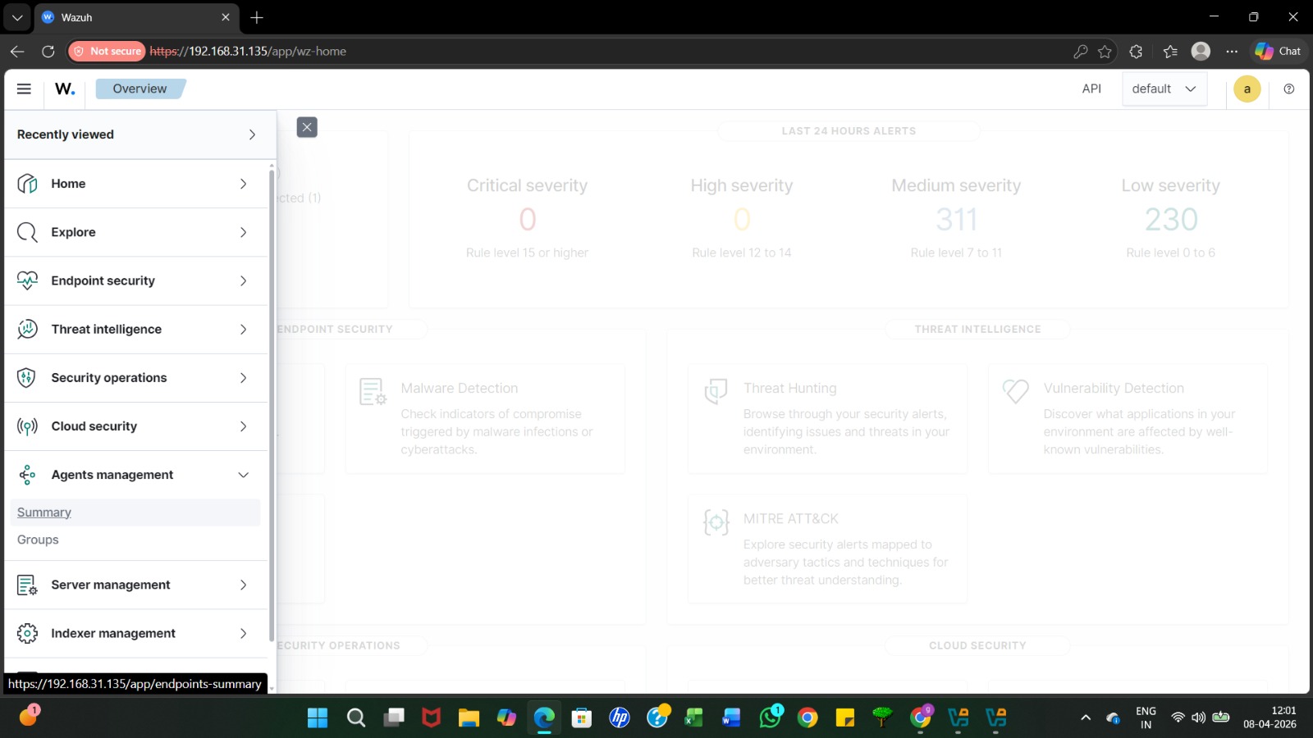Open Agents management Groups link
Screen dimensions: 1313x738
pyautogui.click(x=38, y=540)
